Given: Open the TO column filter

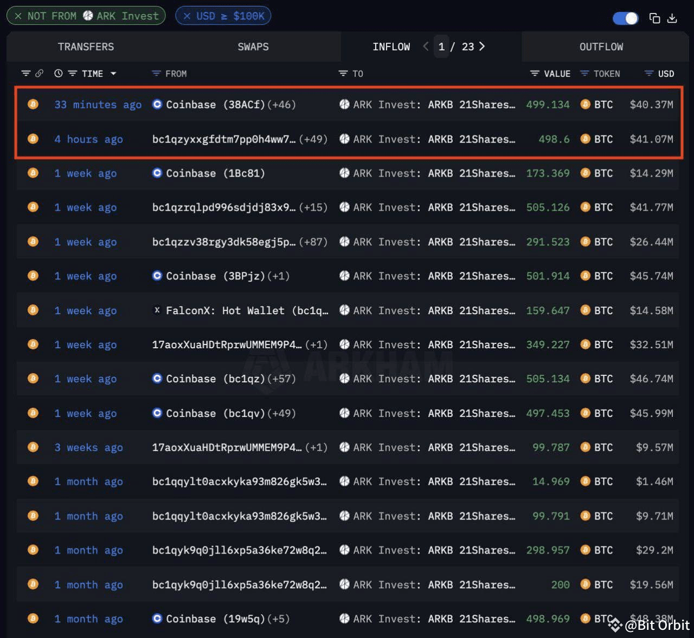Looking at the screenshot, I should (x=343, y=73).
